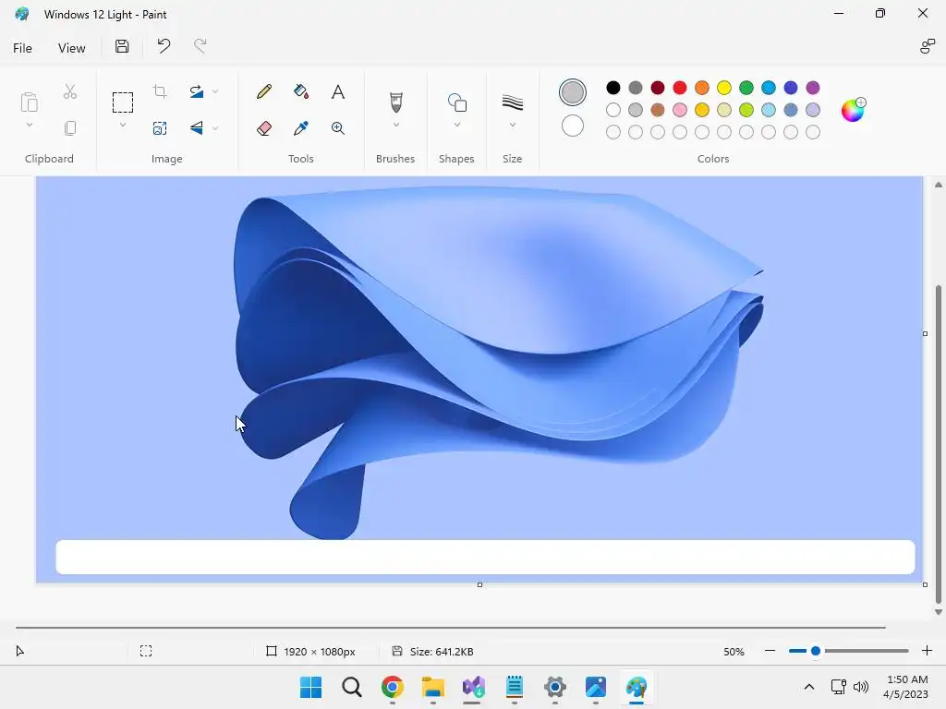Image resolution: width=946 pixels, height=709 pixels.
Task: Select the Fill bucket tool
Action: coord(301,91)
